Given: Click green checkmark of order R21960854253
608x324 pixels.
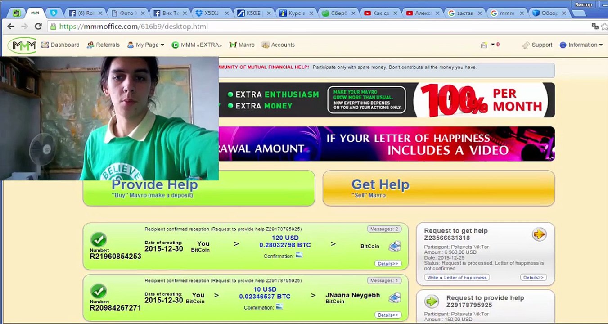Looking at the screenshot, I should (x=99, y=239).
